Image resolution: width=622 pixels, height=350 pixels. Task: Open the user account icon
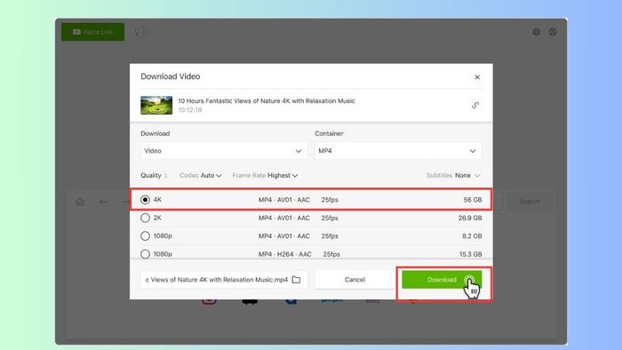click(x=553, y=32)
